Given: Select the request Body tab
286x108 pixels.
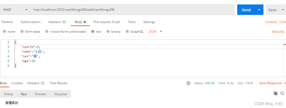Looking at the screenshot, I should click(x=80, y=22).
